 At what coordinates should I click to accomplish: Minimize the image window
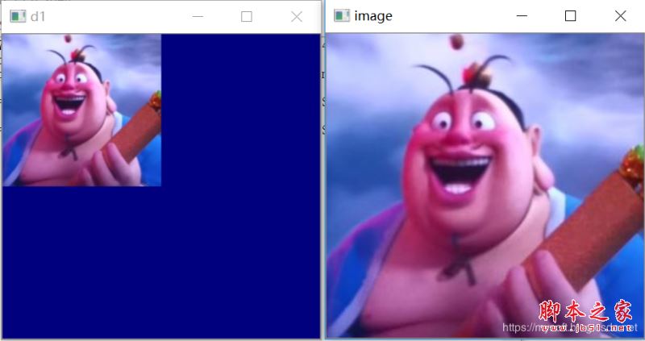tap(522, 15)
